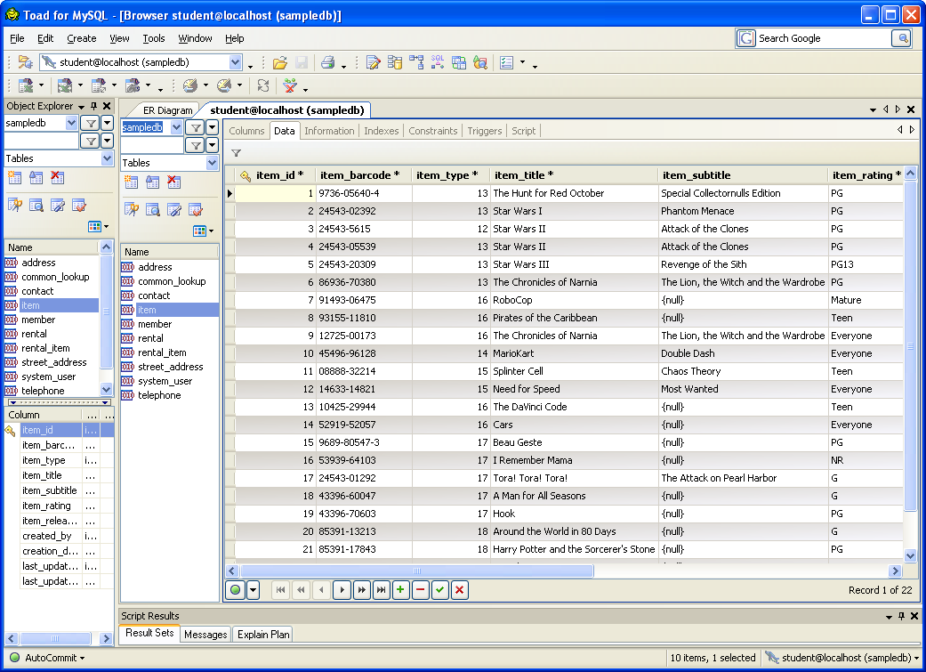Post data changes with the green checkmark
The height and width of the screenshot is (672, 926).
point(439,589)
